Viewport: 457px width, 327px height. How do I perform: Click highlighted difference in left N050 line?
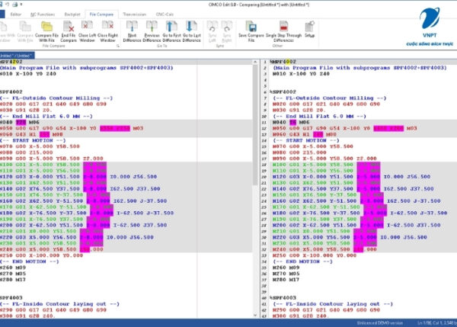115,128
